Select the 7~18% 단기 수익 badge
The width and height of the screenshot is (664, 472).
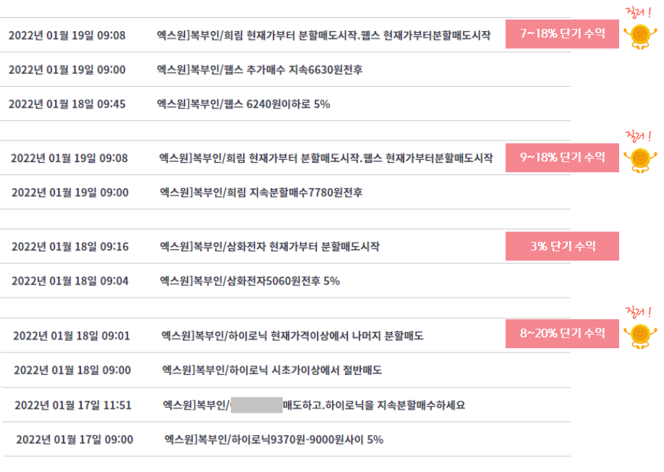(x=562, y=34)
